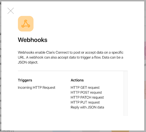Click the scrollbar track beside the Actions list
The image size is (146, 132).
point(125,94)
